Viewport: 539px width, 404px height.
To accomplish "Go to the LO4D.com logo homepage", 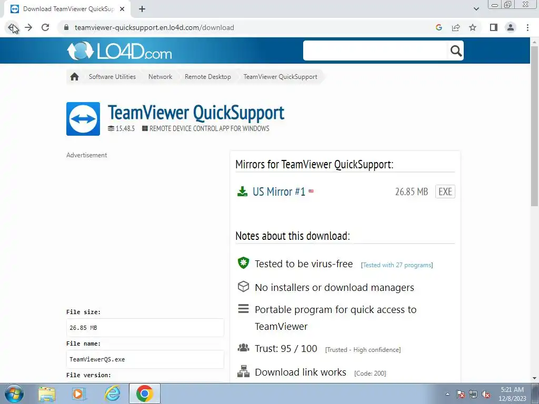I will (119, 51).
